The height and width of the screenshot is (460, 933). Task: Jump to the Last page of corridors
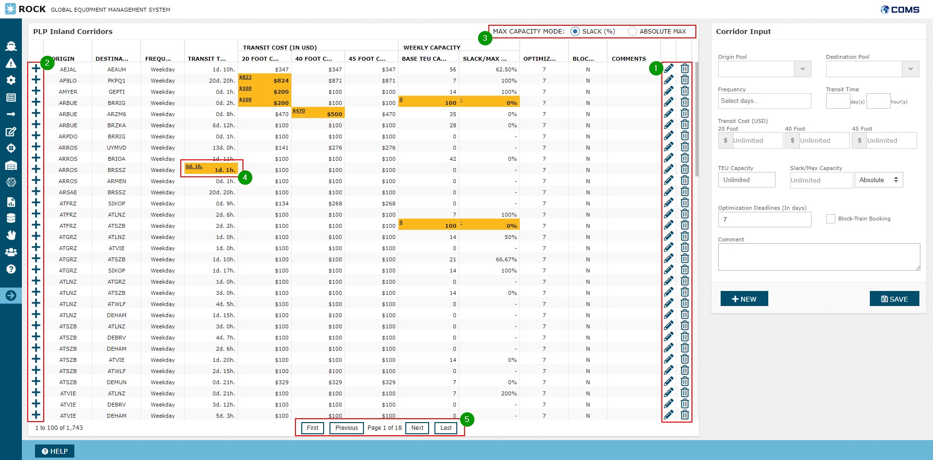446,428
